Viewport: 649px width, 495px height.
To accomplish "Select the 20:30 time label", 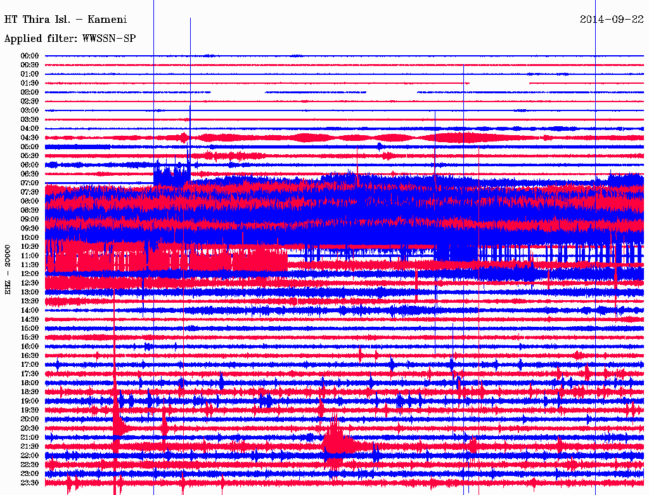I will pyautogui.click(x=30, y=428).
